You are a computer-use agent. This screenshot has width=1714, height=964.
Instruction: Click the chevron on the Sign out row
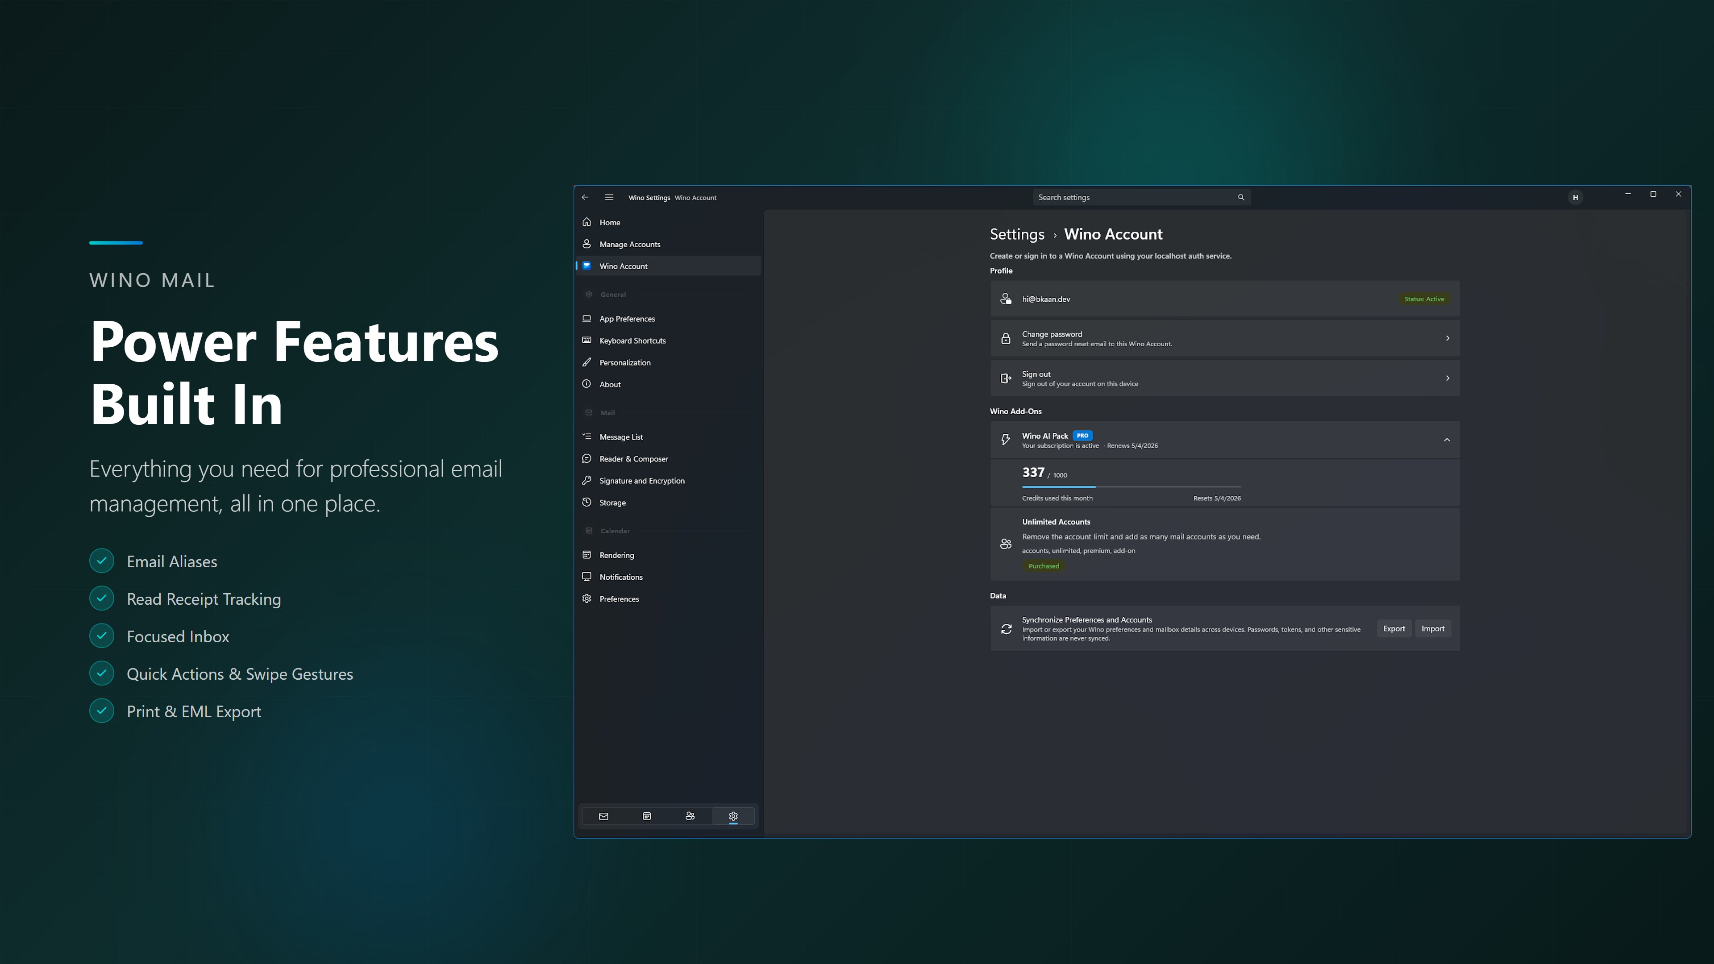(x=1447, y=378)
